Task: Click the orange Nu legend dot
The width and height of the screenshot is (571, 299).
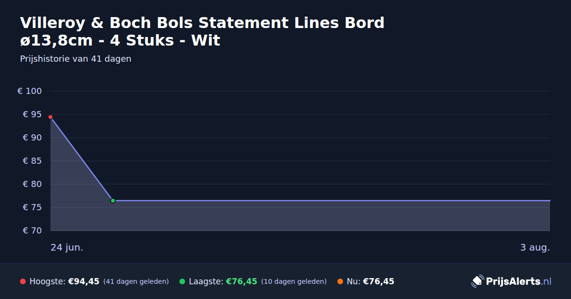Action: 340,281
